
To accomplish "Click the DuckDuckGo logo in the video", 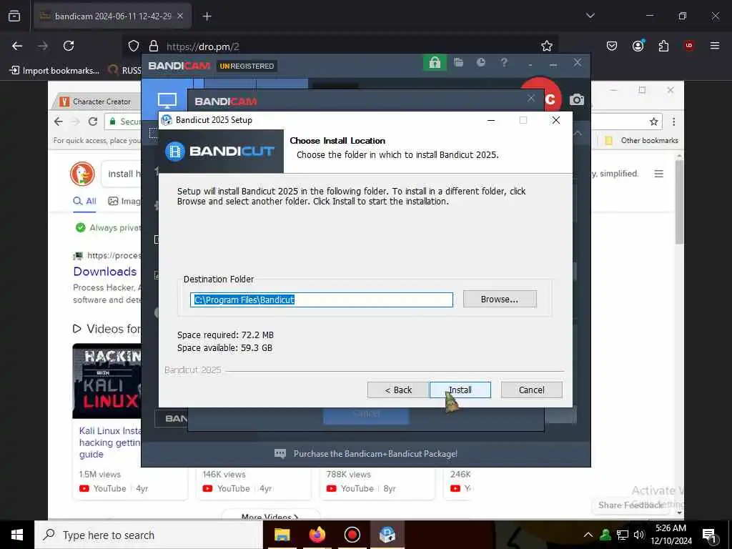I will point(82,174).
